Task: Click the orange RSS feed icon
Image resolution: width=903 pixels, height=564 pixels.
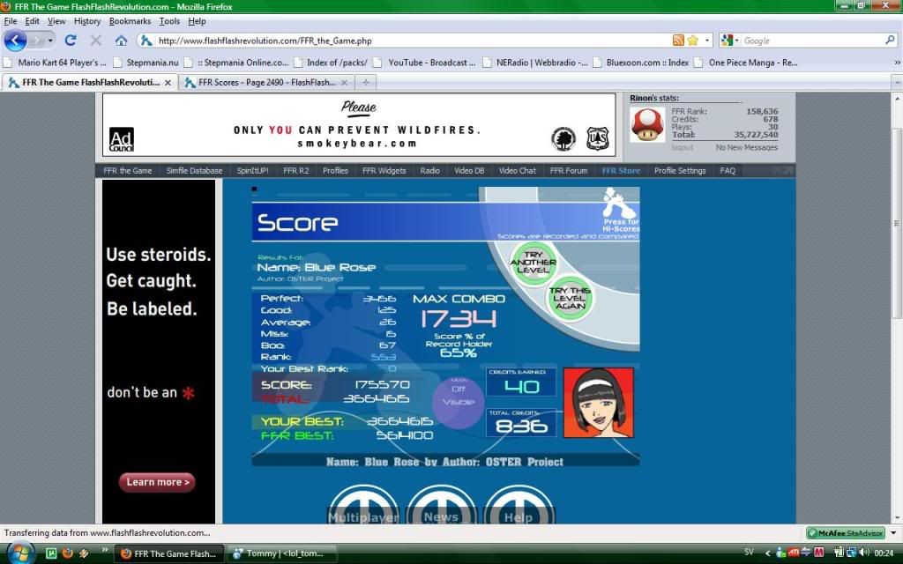Action: [x=678, y=41]
